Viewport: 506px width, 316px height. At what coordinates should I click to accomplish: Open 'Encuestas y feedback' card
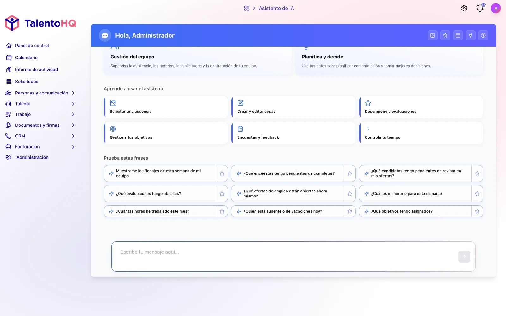click(x=293, y=133)
